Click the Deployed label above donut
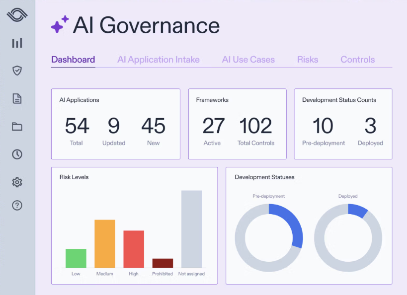Image resolution: width=407 pixels, height=295 pixels. [x=348, y=196]
